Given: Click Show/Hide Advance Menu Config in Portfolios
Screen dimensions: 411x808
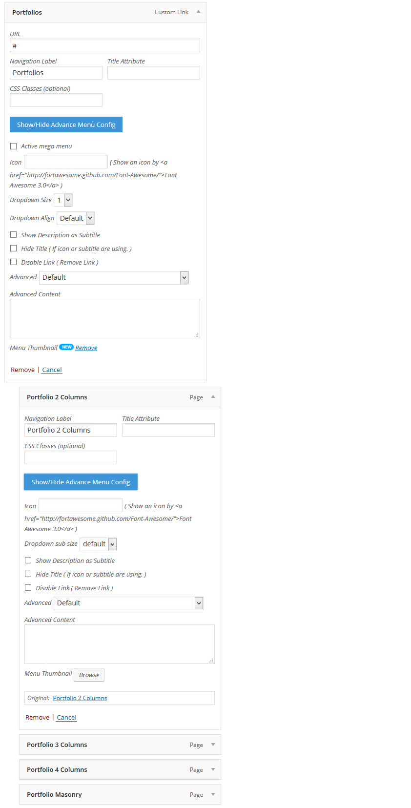Looking at the screenshot, I should coord(66,124).
